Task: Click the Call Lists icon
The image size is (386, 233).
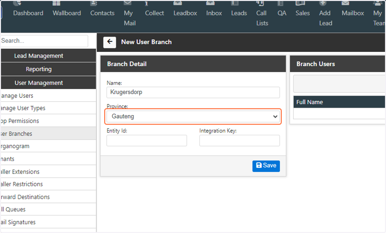Action: pos(260,3)
